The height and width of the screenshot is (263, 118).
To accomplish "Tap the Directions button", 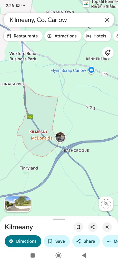I will click(23, 241).
